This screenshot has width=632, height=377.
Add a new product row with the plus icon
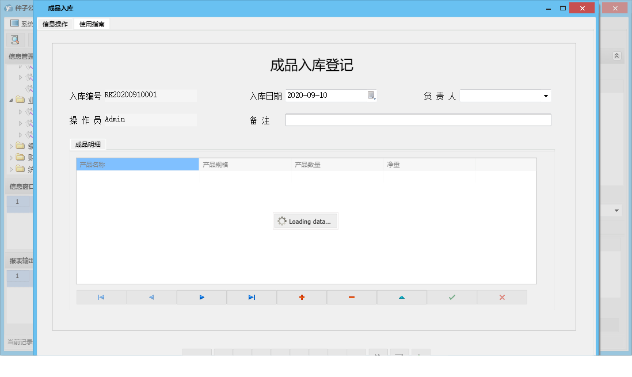point(302,297)
